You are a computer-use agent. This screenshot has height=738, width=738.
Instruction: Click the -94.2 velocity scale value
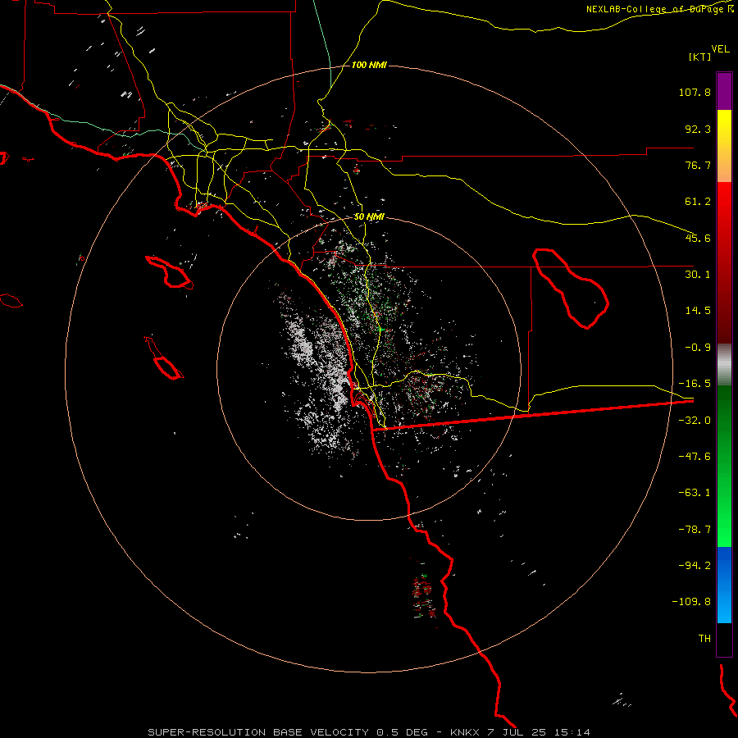695,566
